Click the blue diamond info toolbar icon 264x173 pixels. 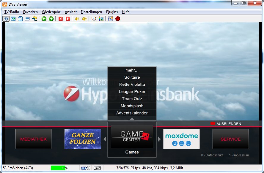(x=6, y=19)
